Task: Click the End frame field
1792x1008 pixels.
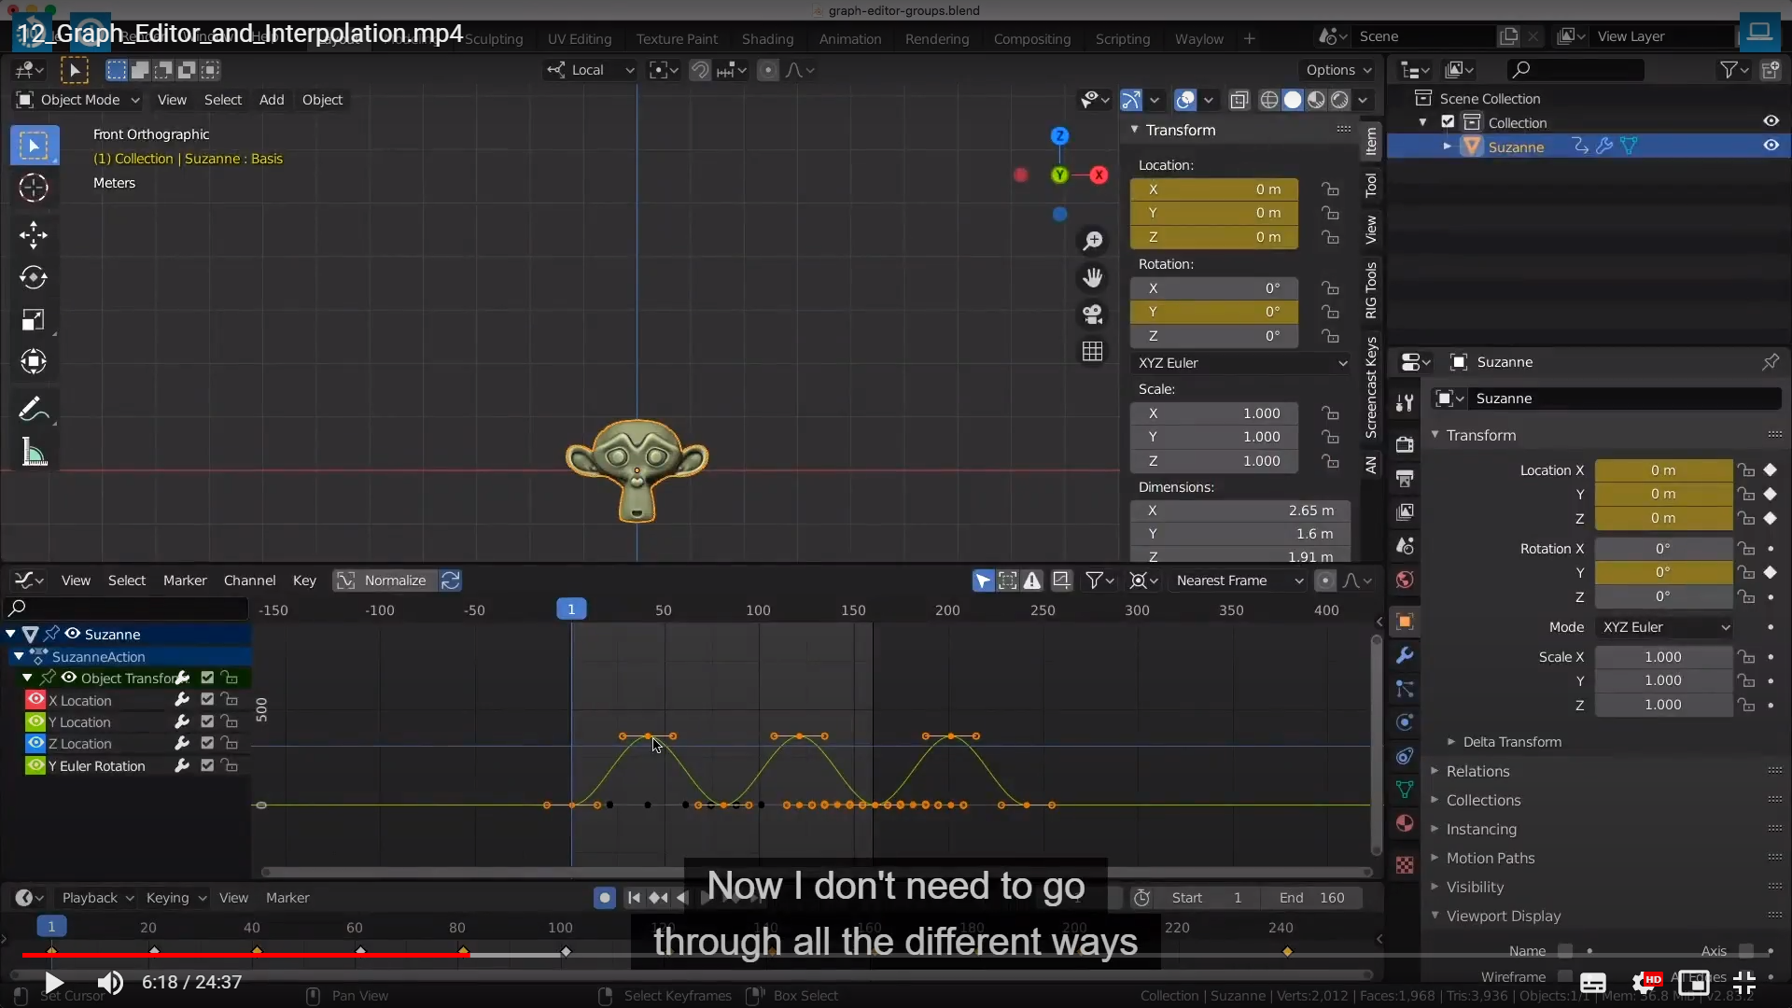Action: (1311, 898)
